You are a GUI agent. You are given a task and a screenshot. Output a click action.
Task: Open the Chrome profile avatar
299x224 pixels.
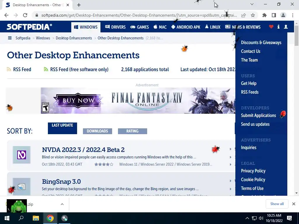click(283, 15)
